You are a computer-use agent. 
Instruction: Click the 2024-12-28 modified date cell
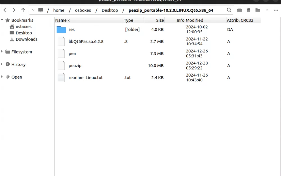coord(197,66)
